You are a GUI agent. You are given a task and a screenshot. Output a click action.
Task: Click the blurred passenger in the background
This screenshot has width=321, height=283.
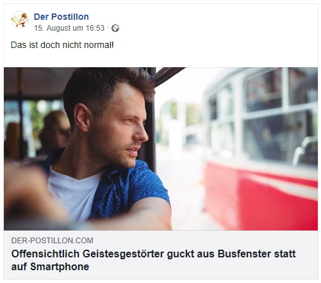(x=54, y=131)
